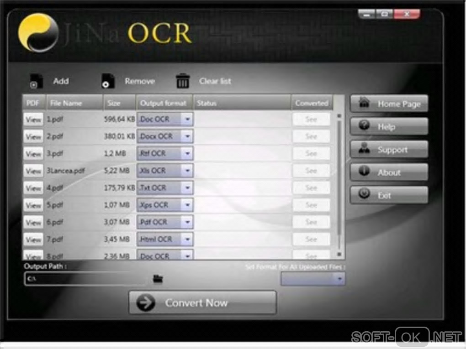View the 2.pdf file
This screenshot has height=349, width=466.
click(x=33, y=136)
